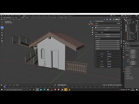The width and height of the screenshot is (139, 104).
Task: Open the timeline Playback popover
Action: click(x=6, y=85)
